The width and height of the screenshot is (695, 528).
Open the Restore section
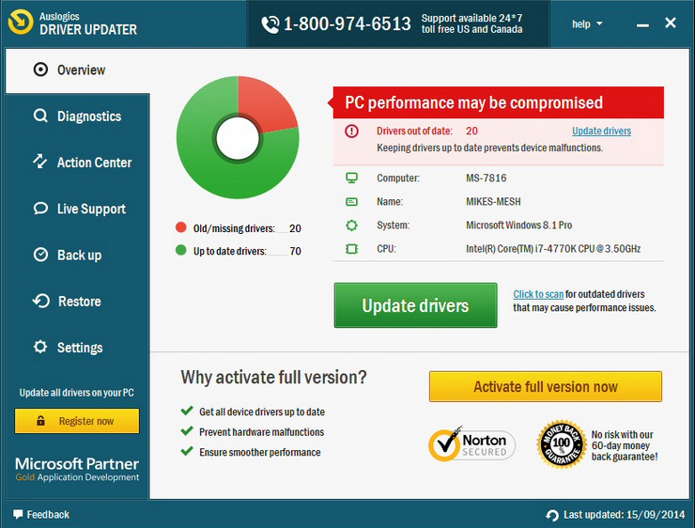pos(78,302)
